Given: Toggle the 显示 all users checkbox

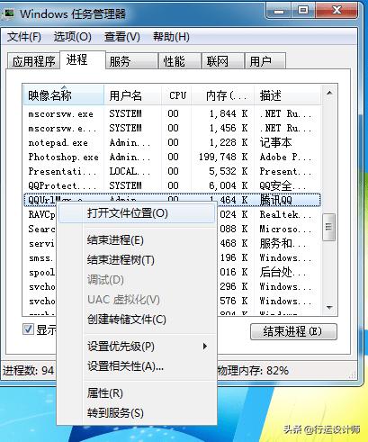Looking at the screenshot, I should pyautogui.click(x=28, y=329).
